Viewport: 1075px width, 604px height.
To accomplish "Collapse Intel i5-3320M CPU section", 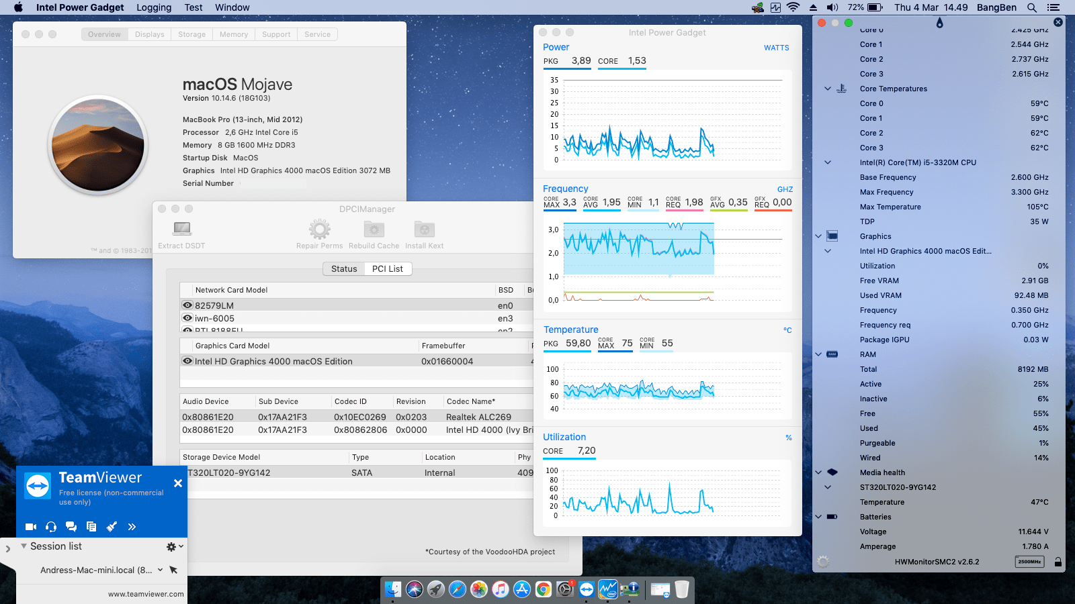I will point(828,162).
